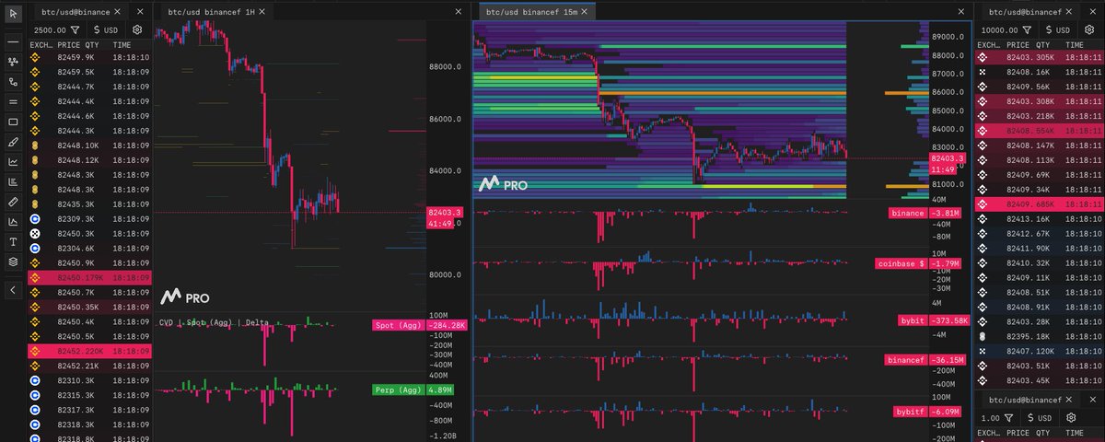
Task: Select the highlighted 82450 179K trade row
Action: [x=90, y=276]
